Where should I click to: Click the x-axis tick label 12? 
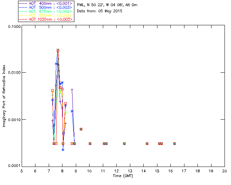click(x=116, y=171)
